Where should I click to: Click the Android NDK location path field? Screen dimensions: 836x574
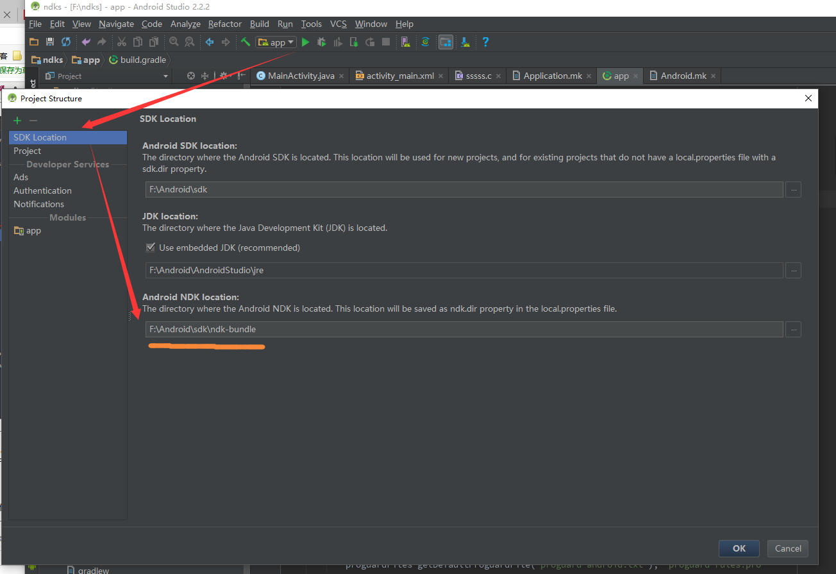coord(464,330)
